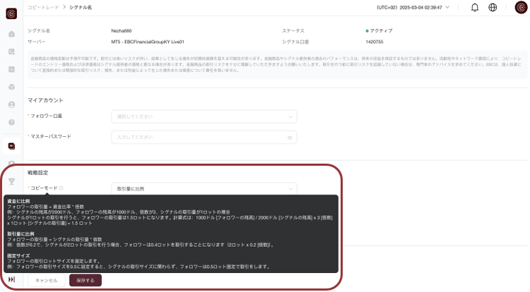Open the account avatar menu

point(521,7)
